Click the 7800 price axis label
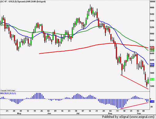The height and width of the screenshot is (119, 156). (152, 73)
